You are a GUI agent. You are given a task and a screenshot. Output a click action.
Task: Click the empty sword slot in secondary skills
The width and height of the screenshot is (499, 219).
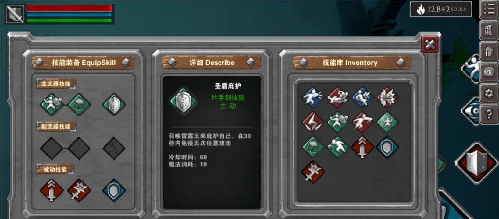click(x=114, y=148)
